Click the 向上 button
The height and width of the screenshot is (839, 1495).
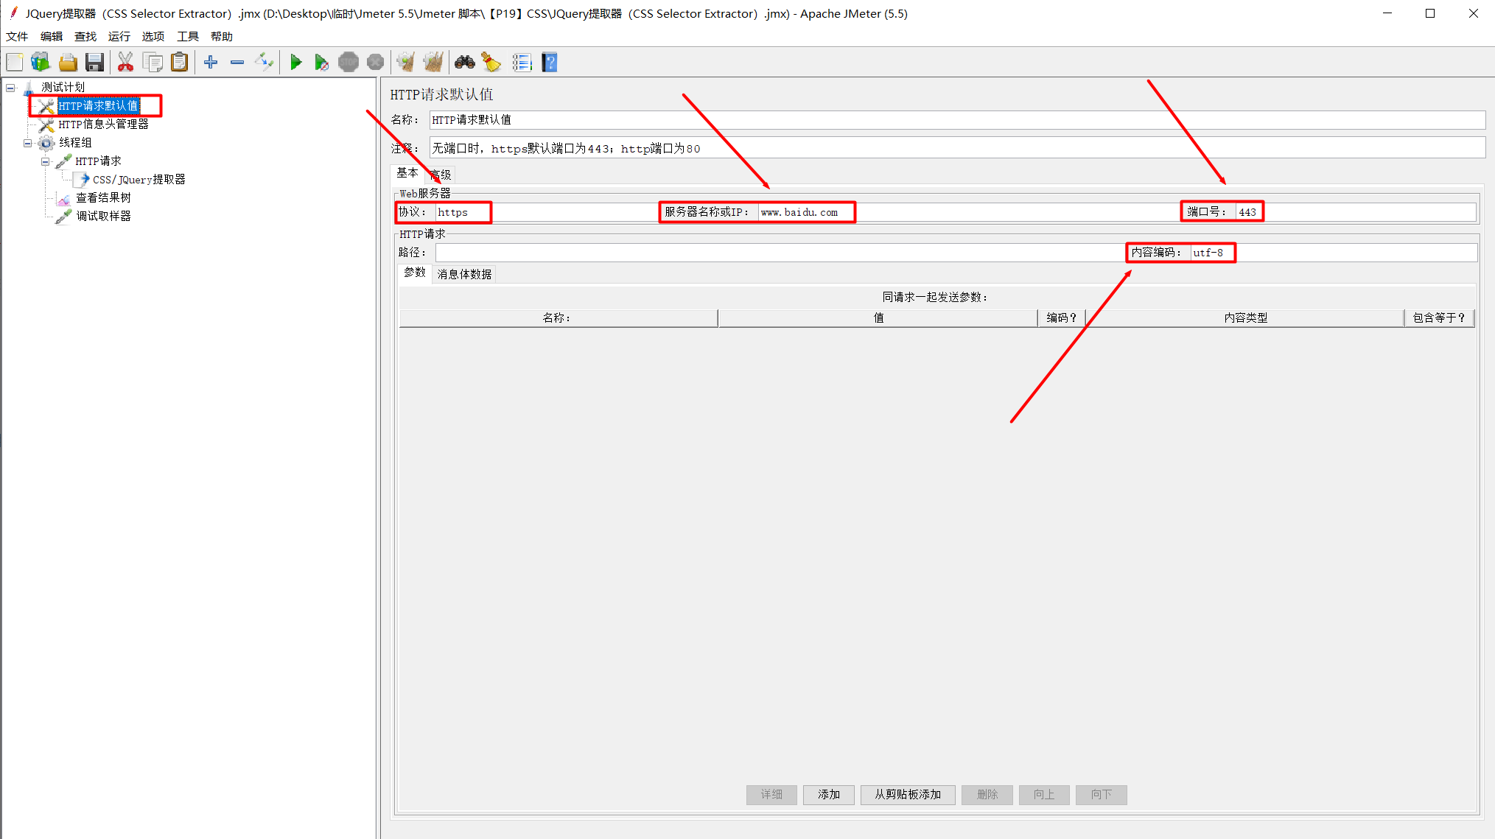pos(1044,795)
